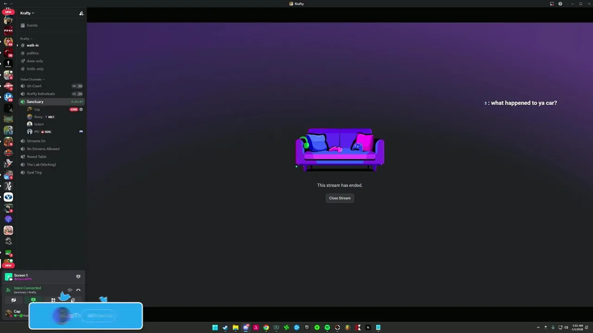The image size is (593, 333).
Task: Toggle the camera off button
Action: click(13, 300)
